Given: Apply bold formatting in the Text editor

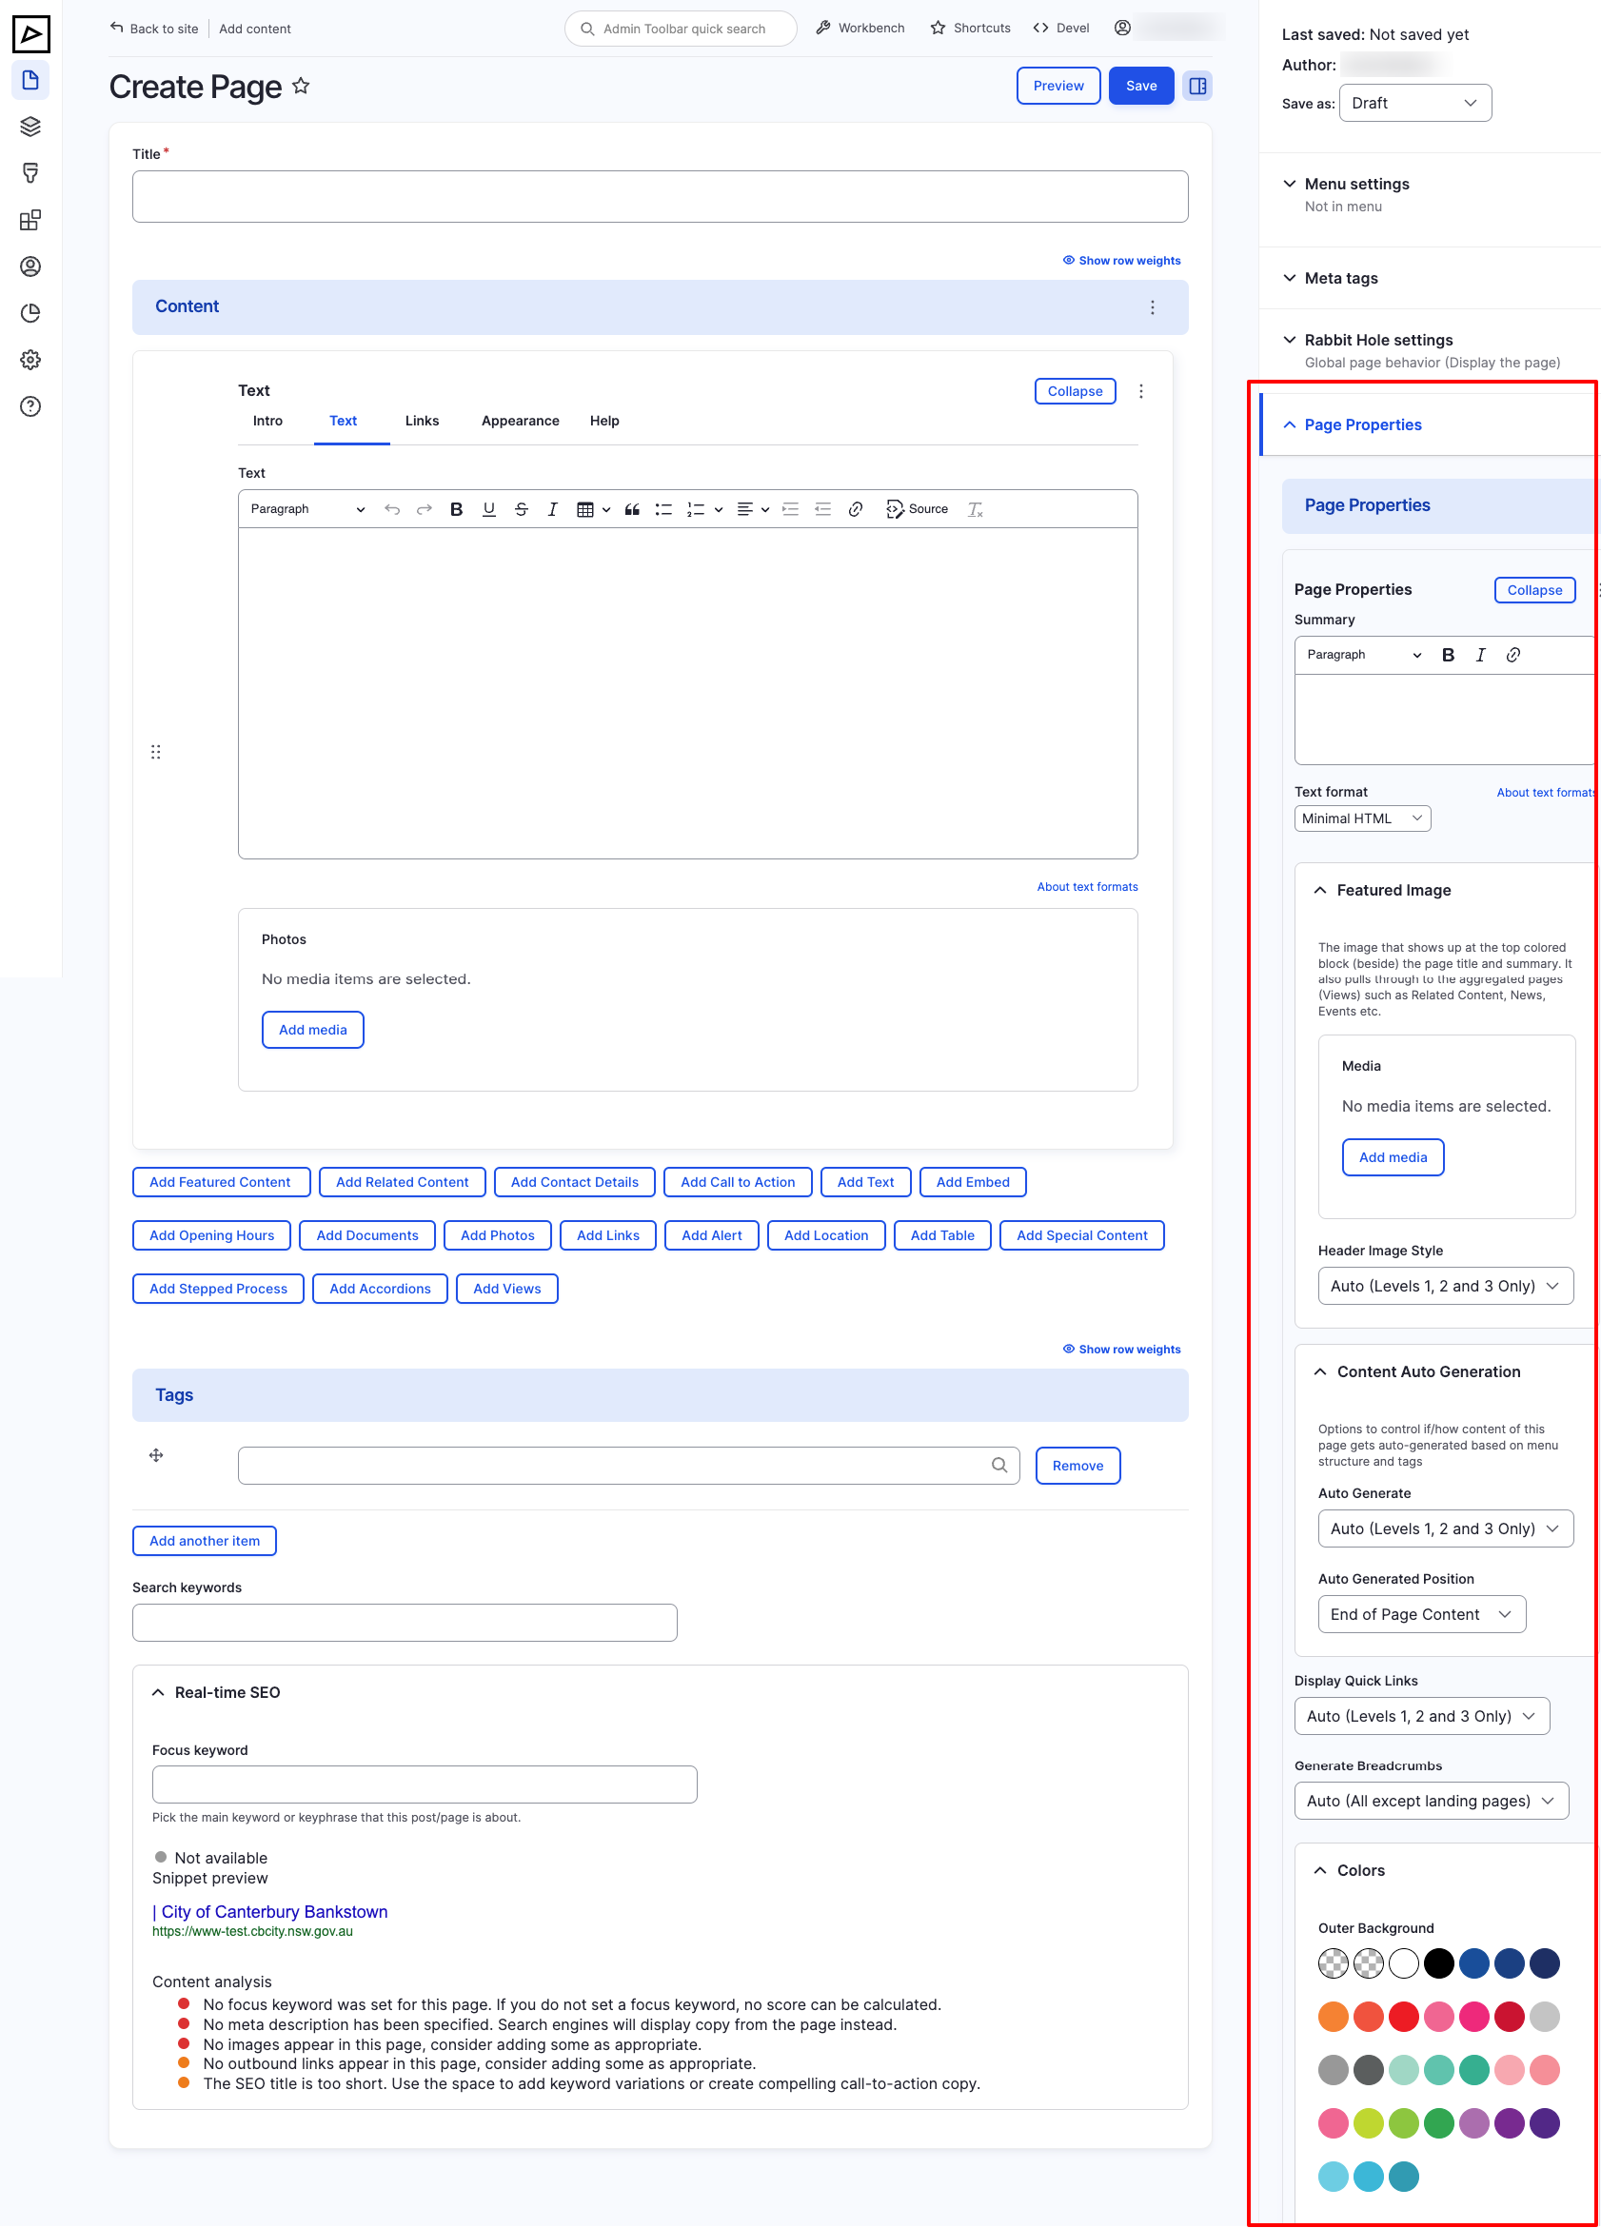Looking at the screenshot, I should point(456,509).
